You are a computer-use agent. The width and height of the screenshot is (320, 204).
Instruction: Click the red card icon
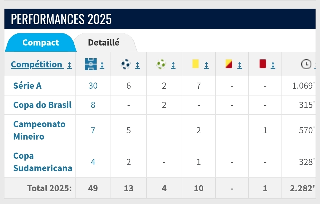263,64
